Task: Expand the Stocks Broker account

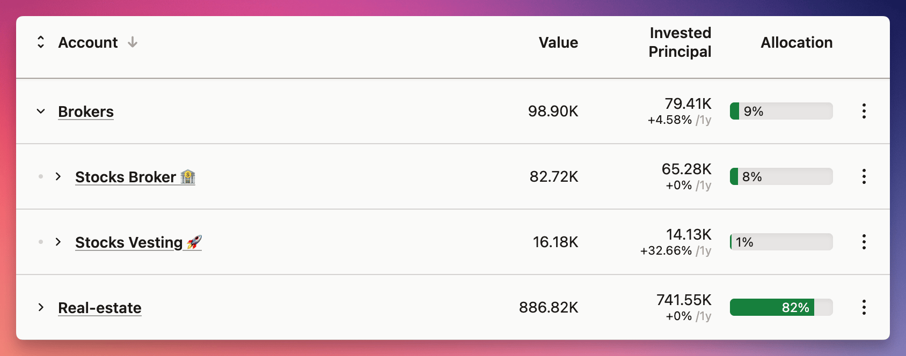Action: (58, 176)
